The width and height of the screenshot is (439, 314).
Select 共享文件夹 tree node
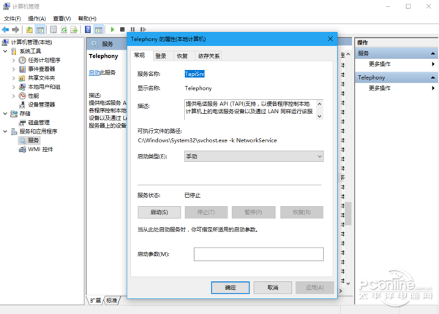[42, 78]
